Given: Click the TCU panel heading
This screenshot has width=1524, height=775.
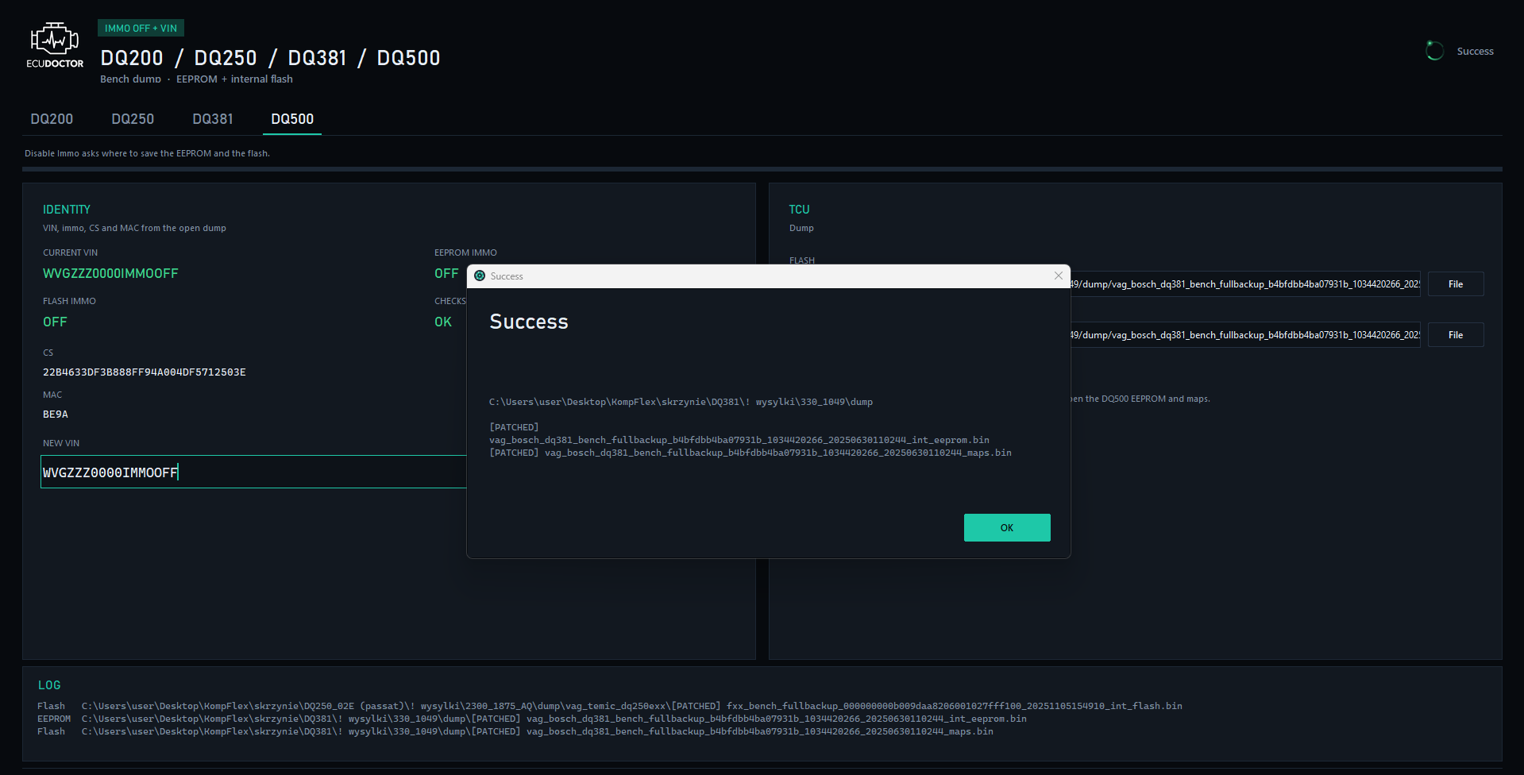Looking at the screenshot, I should click(x=799, y=210).
